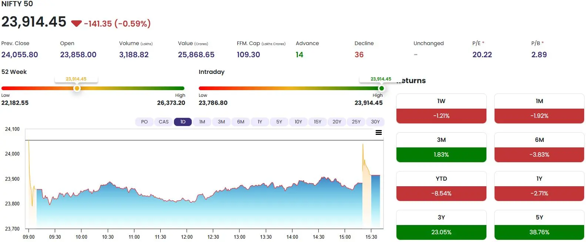Click the Decline count 36
586x242 pixels.
tap(359, 55)
